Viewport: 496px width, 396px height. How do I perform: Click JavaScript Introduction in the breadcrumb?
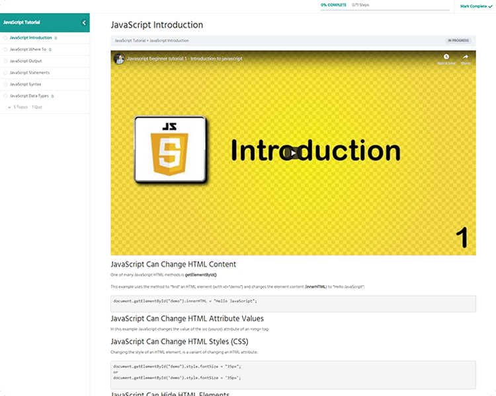(x=169, y=41)
